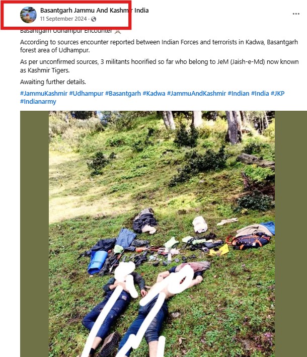The image size is (307, 357).
Task: Click the left olive margin beside photo
Action: (34, 234)
